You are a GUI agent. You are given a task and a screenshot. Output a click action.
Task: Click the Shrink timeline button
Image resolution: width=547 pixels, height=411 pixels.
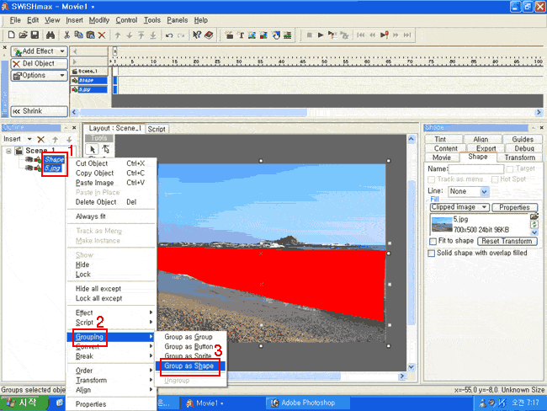[39, 111]
